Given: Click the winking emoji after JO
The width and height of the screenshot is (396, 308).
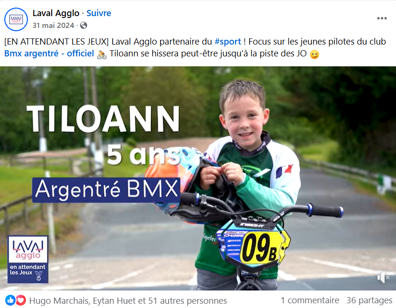Looking at the screenshot, I should click(315, 54).
